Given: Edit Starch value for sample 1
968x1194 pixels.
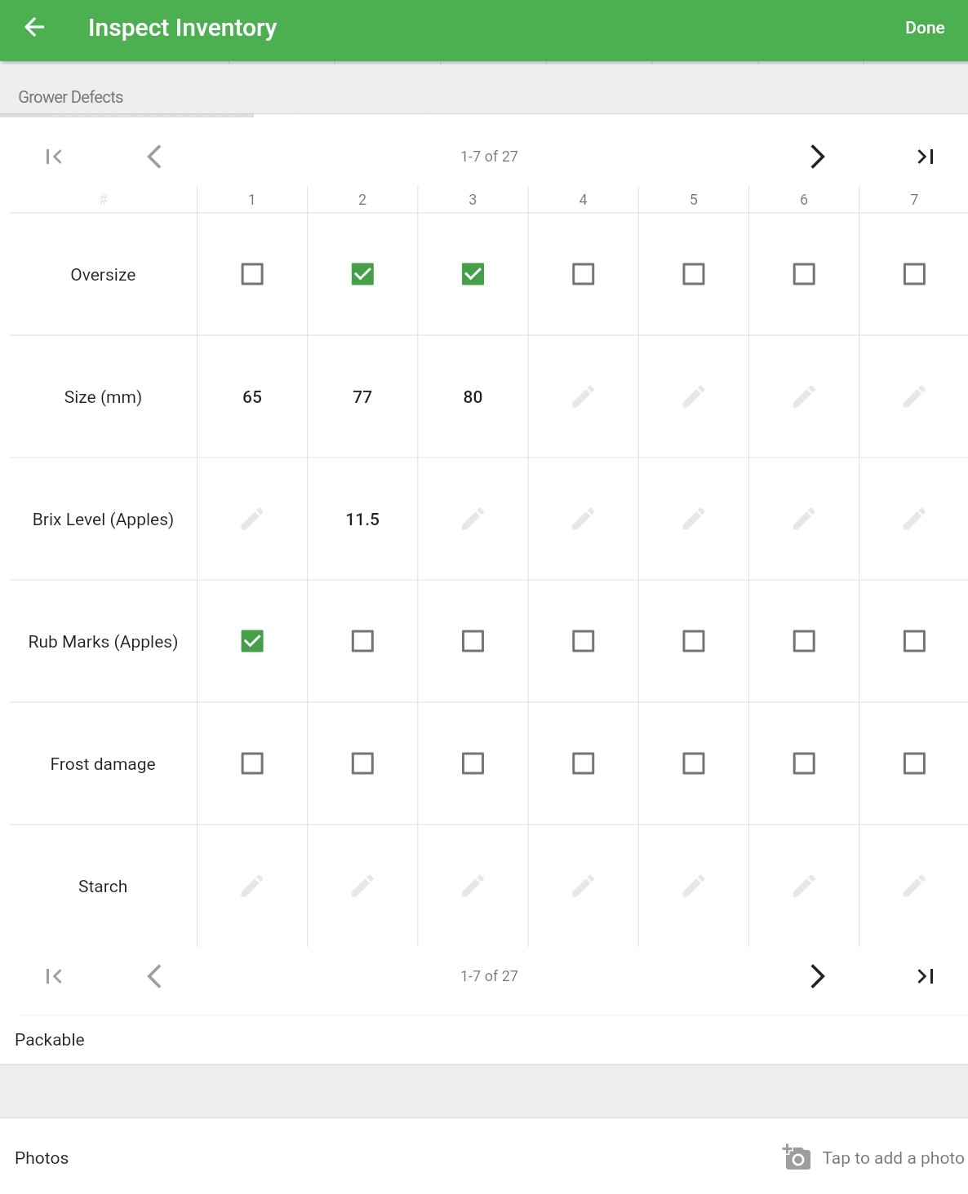Looking at the screenshot, I should (x=252, y=886).
